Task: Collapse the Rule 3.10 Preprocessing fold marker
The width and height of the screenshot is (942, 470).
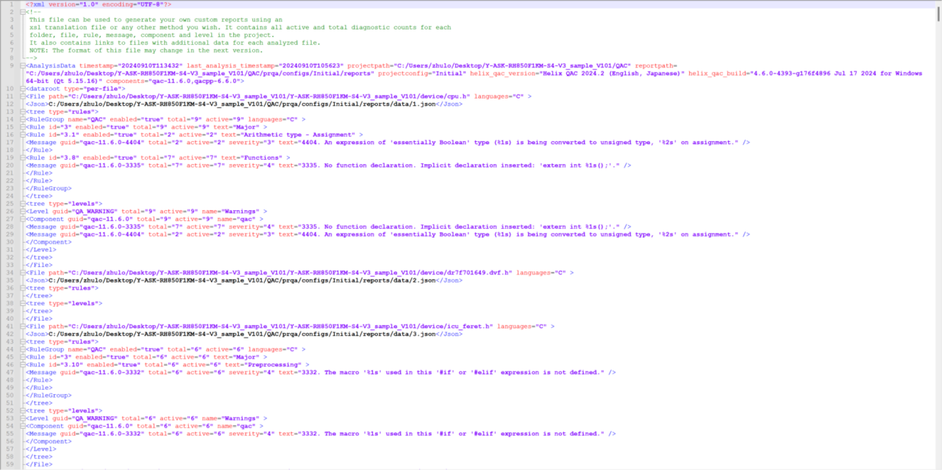Action: coord(23,364)
